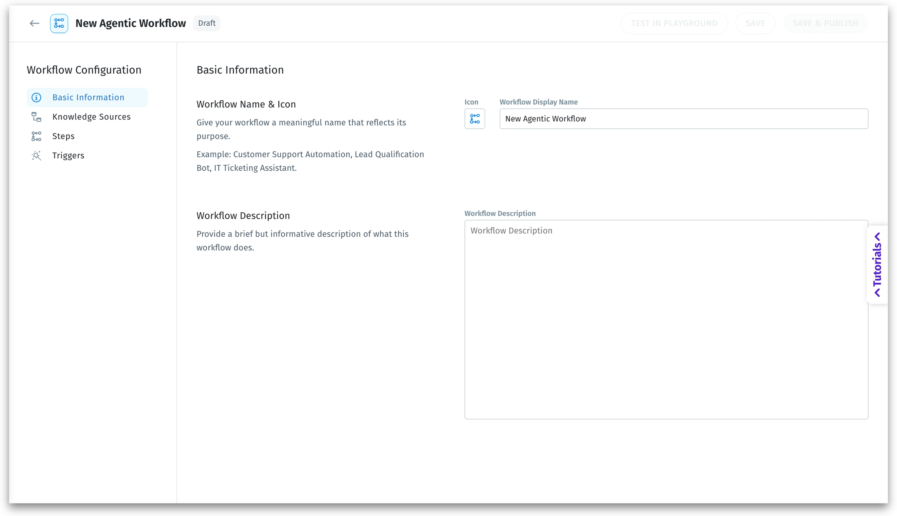Click the Triggers sparkle icon
897x516 pixels.
tap(37, 156)
